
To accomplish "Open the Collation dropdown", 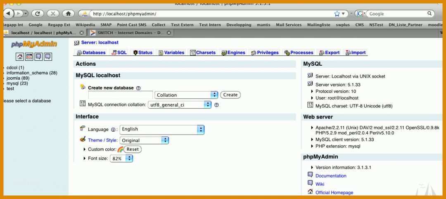I will point(186,95).
